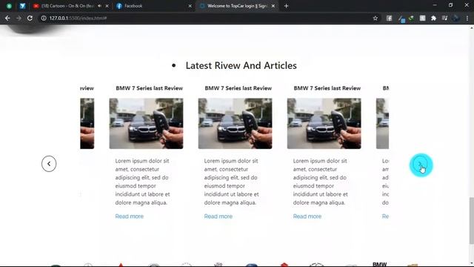
Task: Click the green extension icon in toolbar
Action: pos(412,18)
